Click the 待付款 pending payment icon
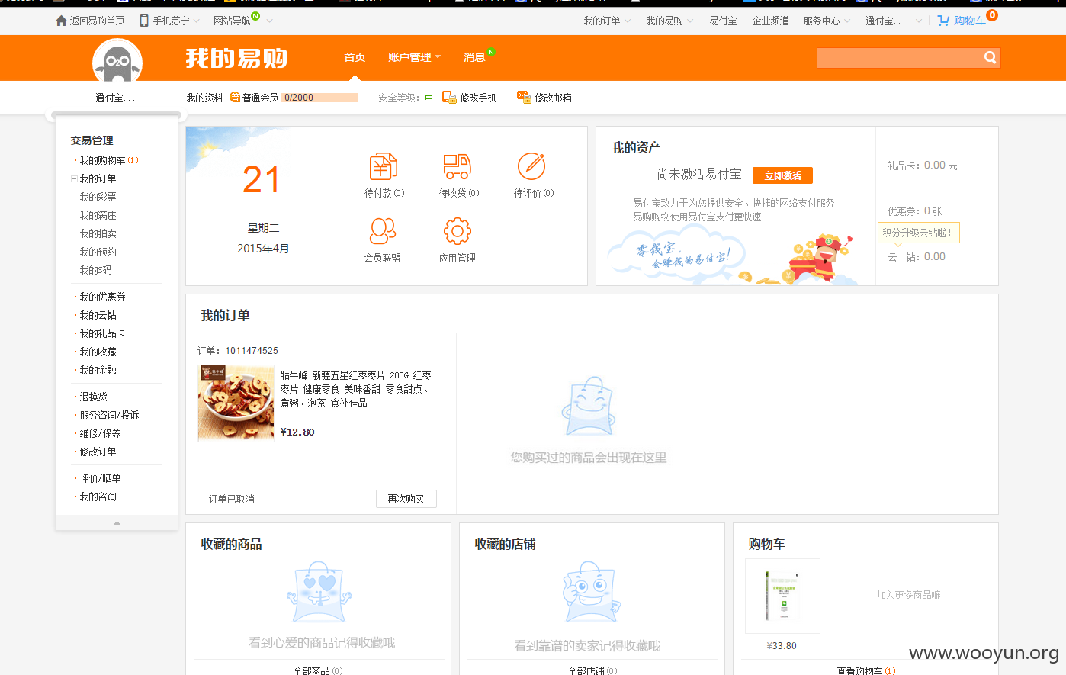The width and height of the screenshot is (1066, 675). point(384,166)
